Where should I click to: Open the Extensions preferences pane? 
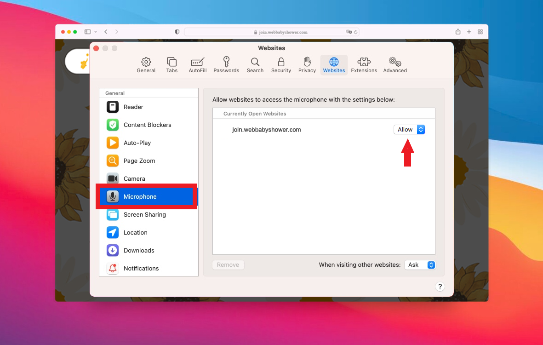[x=364, y=65]
